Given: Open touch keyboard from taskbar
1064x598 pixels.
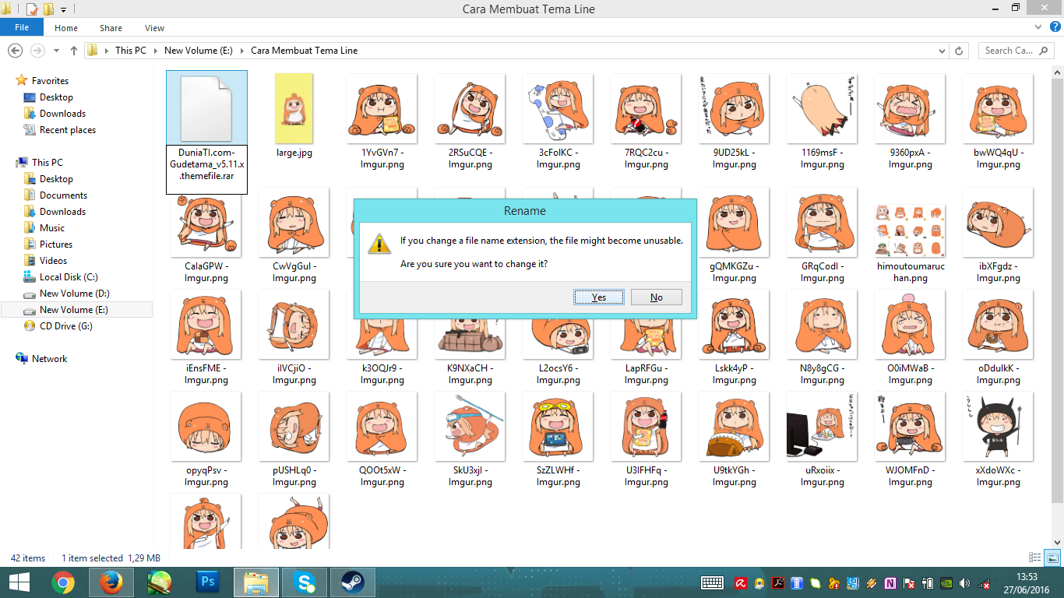Looking at the screenshot, I should pos(713,582).
